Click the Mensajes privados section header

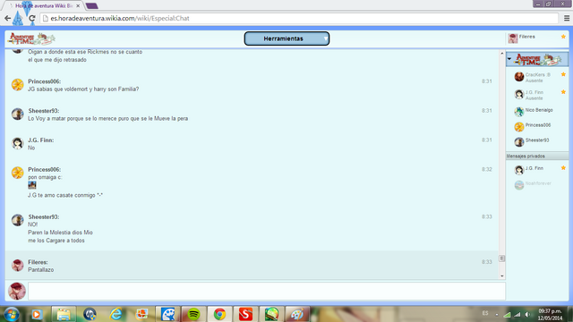tap(537, 156)
